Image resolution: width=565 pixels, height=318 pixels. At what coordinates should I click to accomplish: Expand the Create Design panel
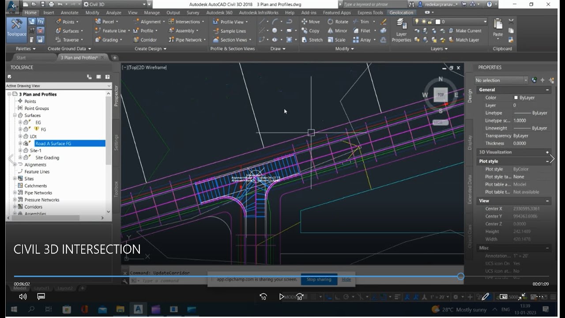pos(151,49)
